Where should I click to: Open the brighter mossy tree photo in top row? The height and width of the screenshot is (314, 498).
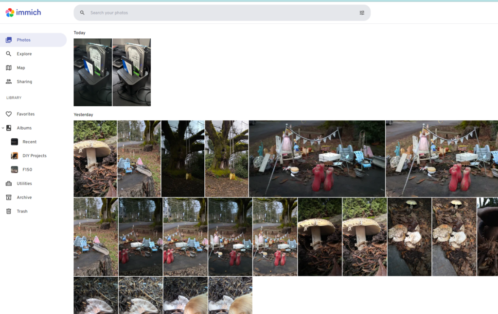pyautogui.click(x=227, y=159)
